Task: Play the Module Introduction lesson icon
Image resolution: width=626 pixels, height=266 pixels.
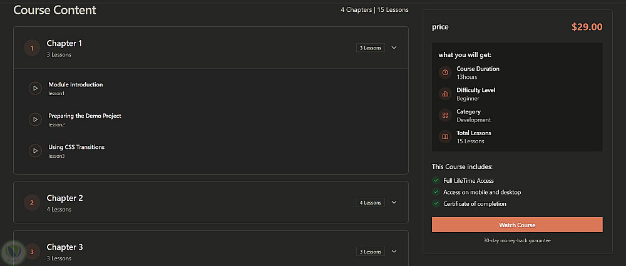Action: [x=35, y=88]
